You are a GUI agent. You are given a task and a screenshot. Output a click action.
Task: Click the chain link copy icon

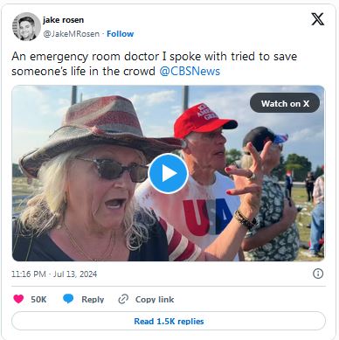(123, 299)
